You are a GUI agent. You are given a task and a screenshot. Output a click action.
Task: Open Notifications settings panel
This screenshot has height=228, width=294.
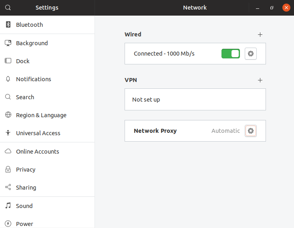click(x=47, y=79)
